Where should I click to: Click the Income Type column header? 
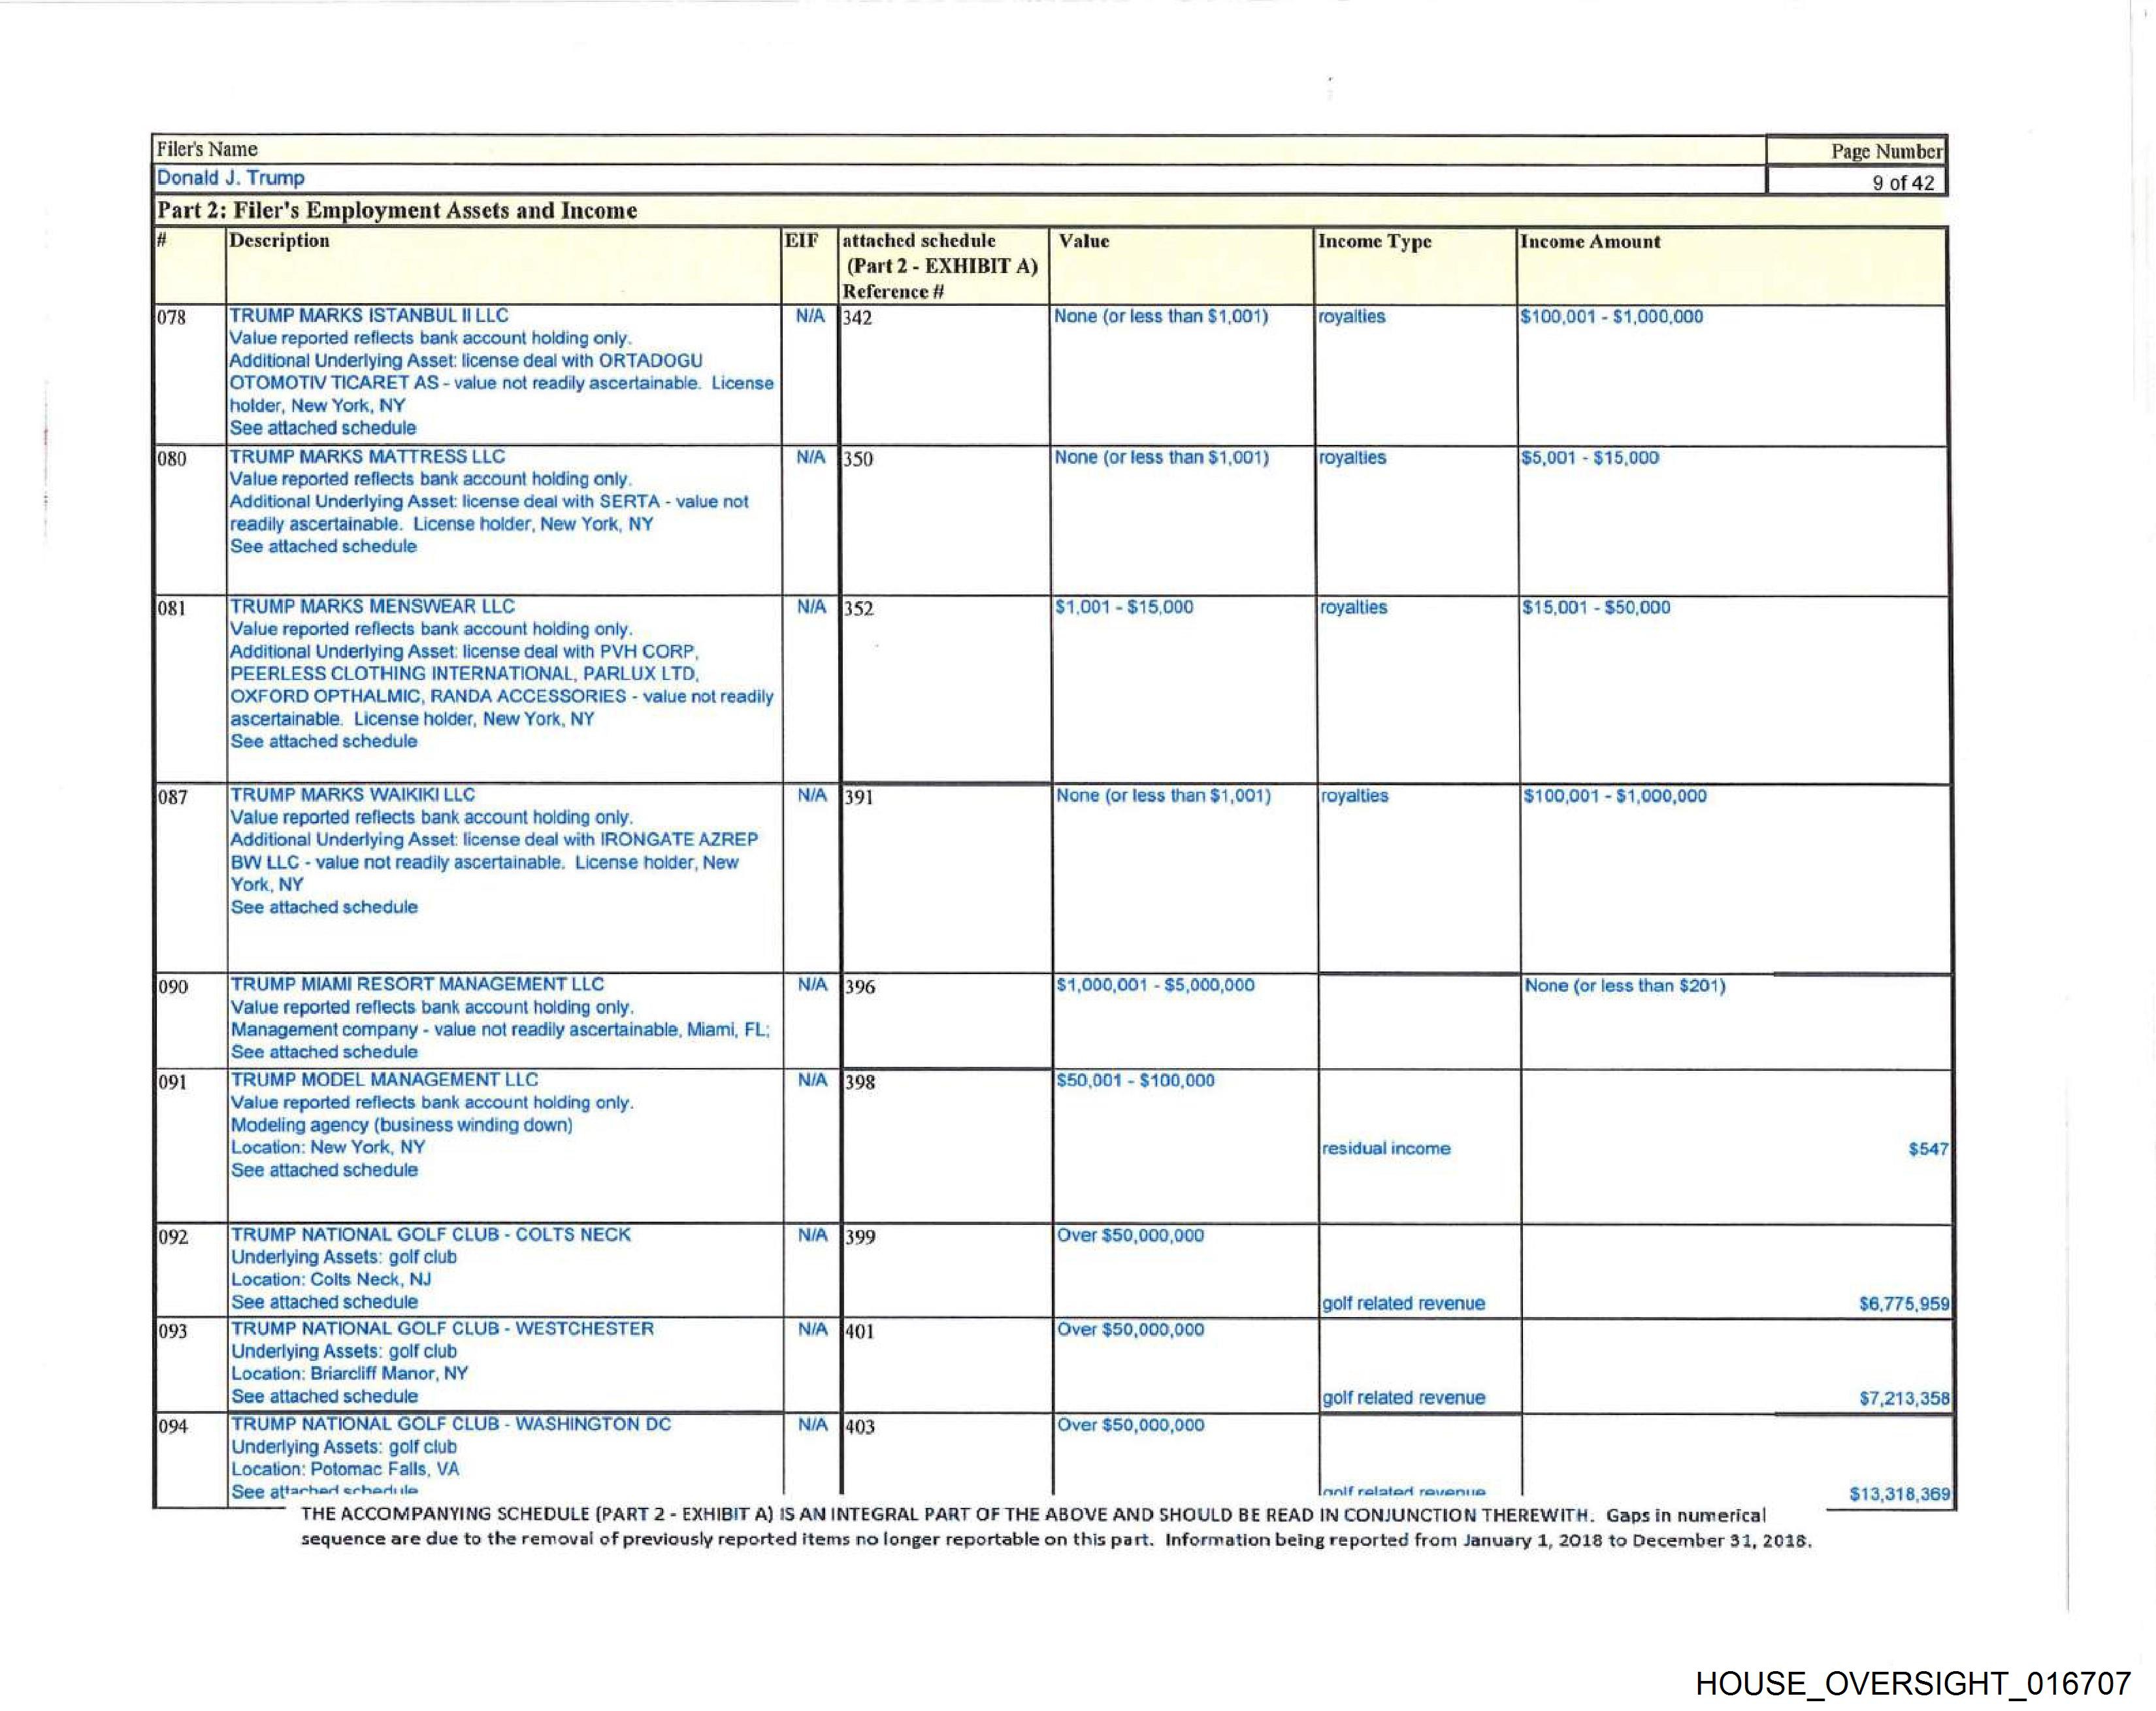[x=1374, y=242]
